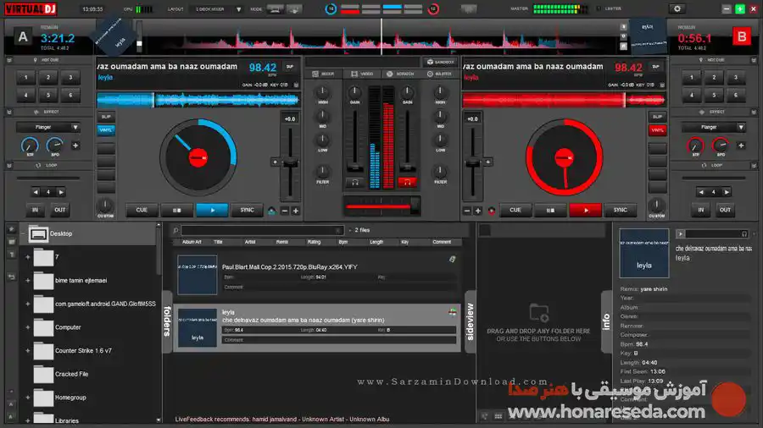Toggle first mode button in top bar
The image size is (763, 428).
(275, 8)
